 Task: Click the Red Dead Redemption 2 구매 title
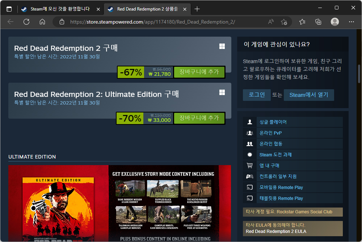(x=66, y=48)
